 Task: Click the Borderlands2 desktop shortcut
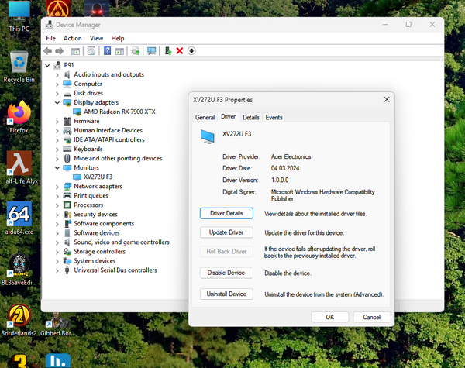[x=19, y=320]
